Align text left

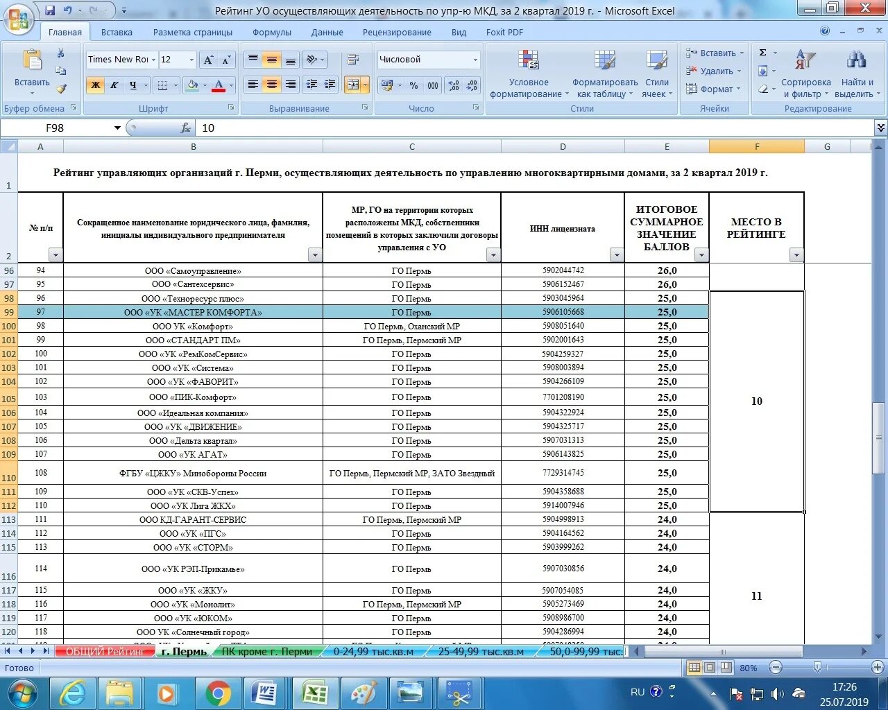click(253, 85)
